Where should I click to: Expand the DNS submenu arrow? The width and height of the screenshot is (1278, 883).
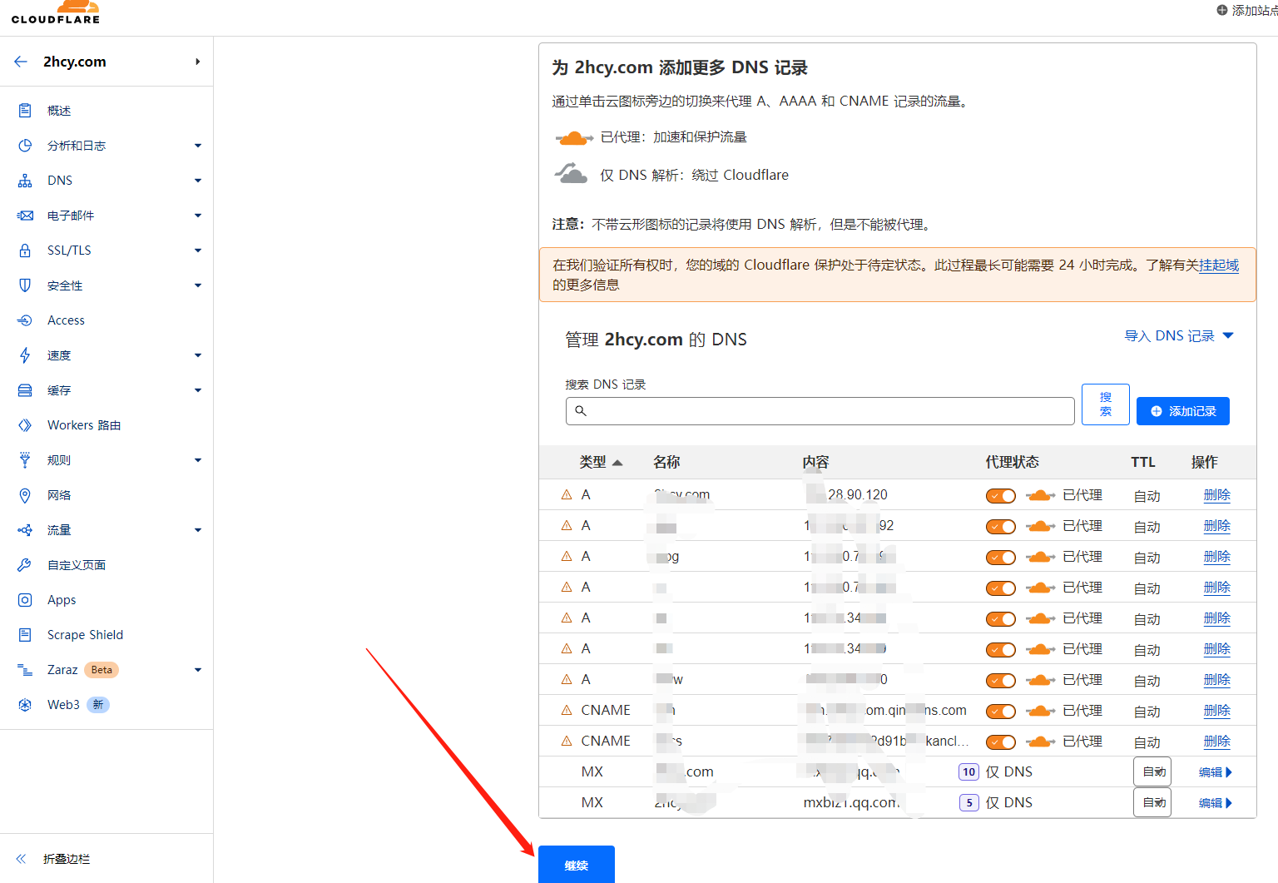coord(198,181)
